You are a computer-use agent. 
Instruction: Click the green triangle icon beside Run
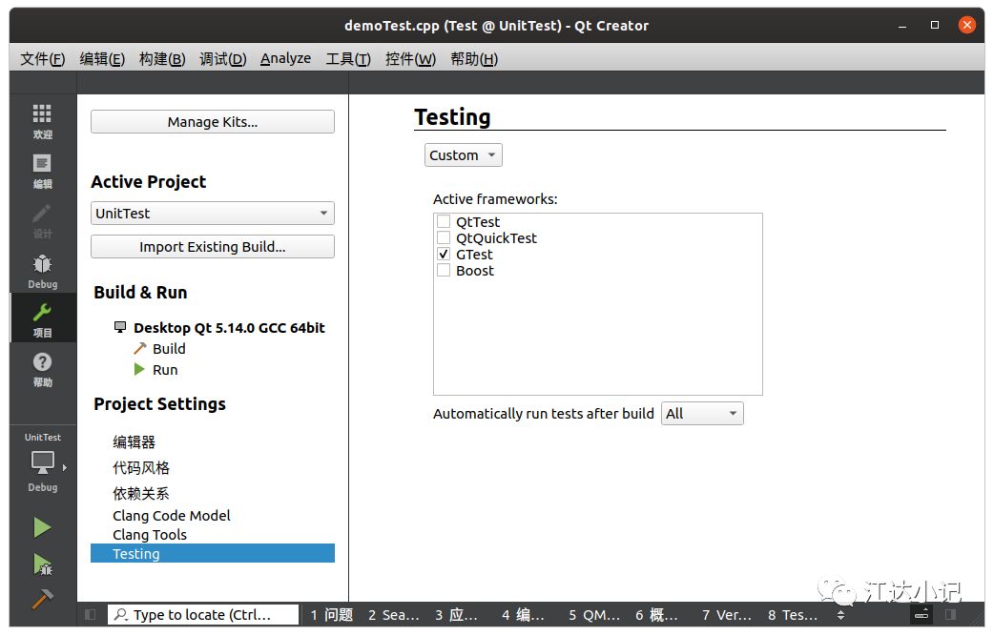[x=139, y=369]
